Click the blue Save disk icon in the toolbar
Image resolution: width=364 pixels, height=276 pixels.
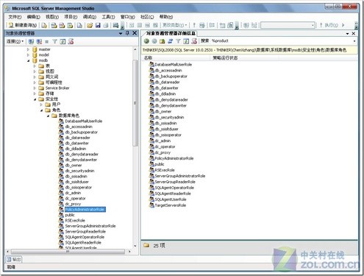coord(98,25)
